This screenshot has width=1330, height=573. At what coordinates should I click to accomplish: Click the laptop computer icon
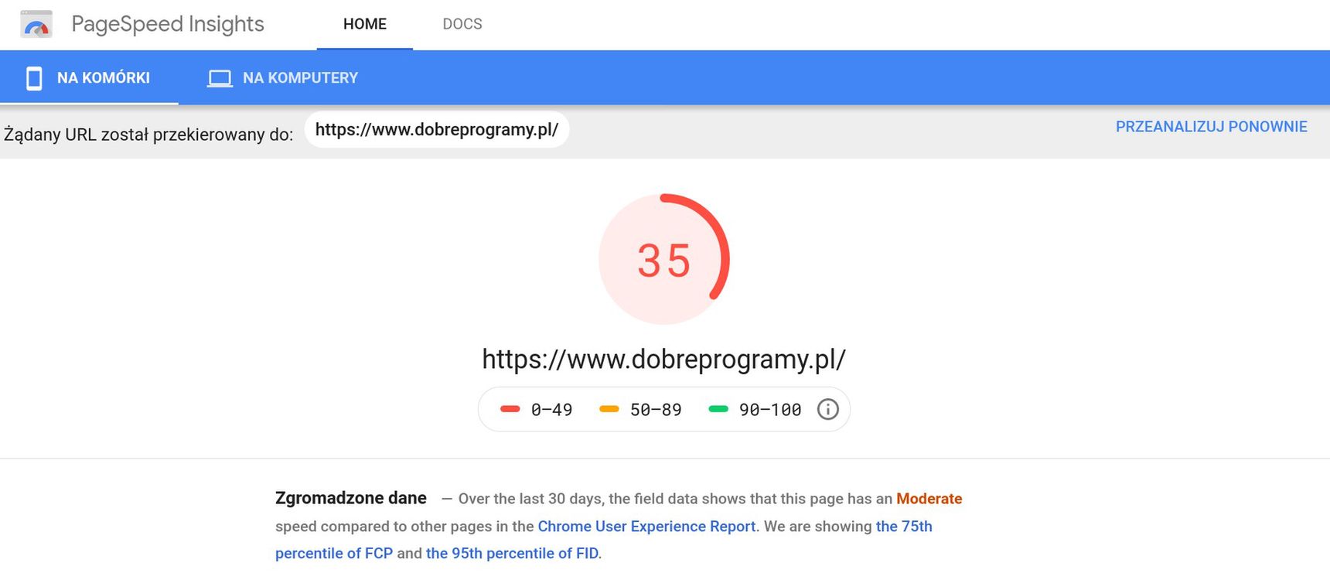tap(220, 78)
